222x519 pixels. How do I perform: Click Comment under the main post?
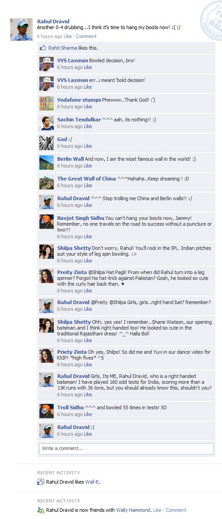[86, 36]
